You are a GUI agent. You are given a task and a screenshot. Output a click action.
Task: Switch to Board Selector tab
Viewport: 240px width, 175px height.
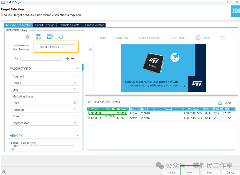tap(44, 25)
